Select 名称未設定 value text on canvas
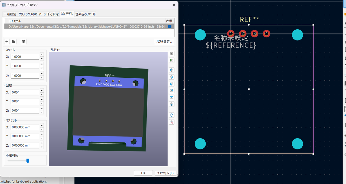 click(231, 38)
